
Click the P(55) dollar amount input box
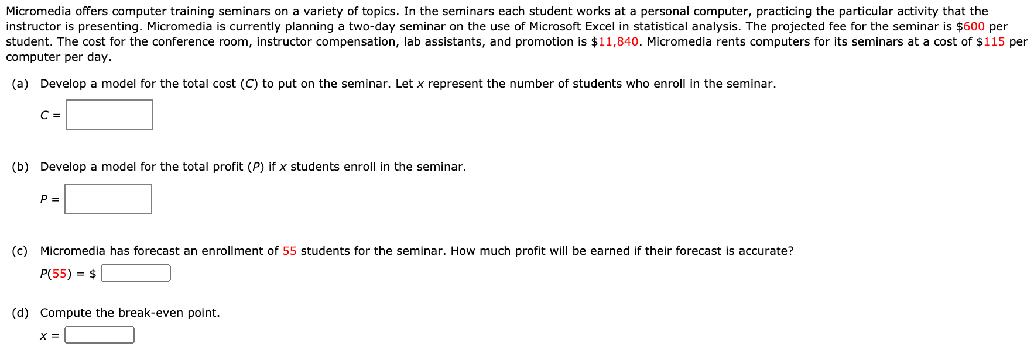pyautogui.click(x=135, y=272)
